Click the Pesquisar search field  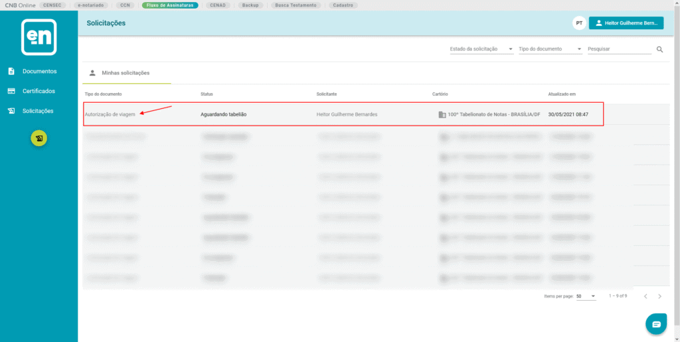pos(620,49)
